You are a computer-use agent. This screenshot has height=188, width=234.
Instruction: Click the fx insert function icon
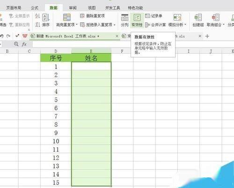coord(24,44)
